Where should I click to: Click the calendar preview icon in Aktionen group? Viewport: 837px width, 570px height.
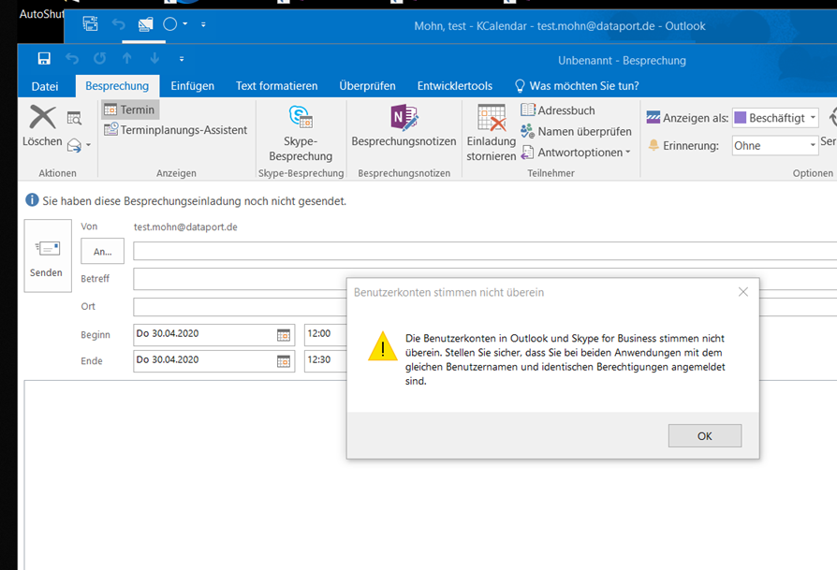(x=74, y=118)
